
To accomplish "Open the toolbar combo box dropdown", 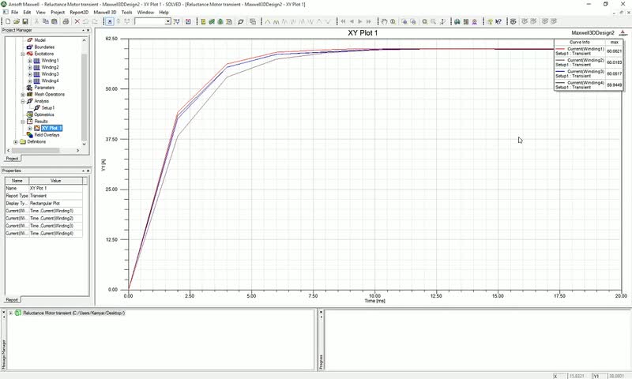I will point(168,21).
